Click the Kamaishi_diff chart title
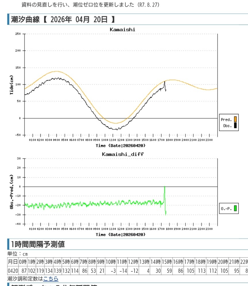Image resolution: width=248 pixels, height=286 pixels. [x=123, y=154]
